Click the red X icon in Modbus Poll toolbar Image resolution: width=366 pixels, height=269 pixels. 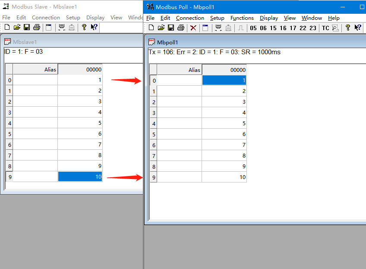click(193, 28)
